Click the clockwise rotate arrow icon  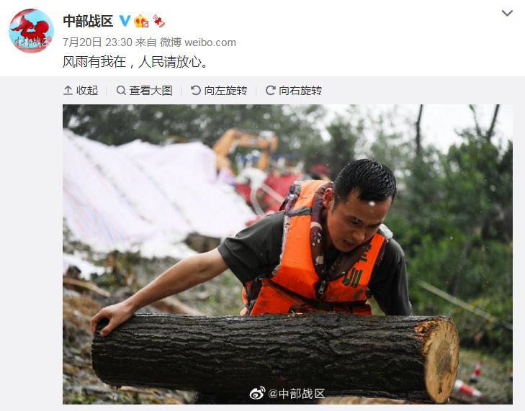coord(270,91)
